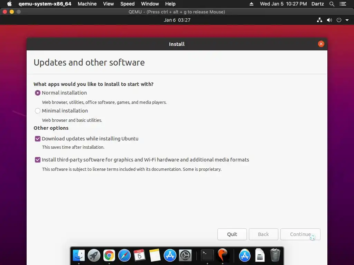Screen dimensions: 354x265
Task: Select Normal installation option
Action: click(38, 93)
